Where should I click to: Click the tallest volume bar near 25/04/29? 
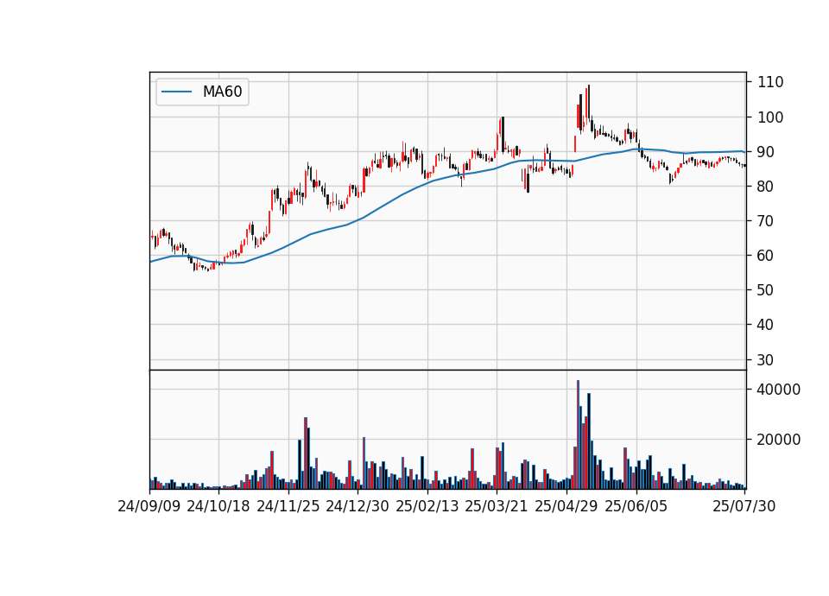(578, 434)
